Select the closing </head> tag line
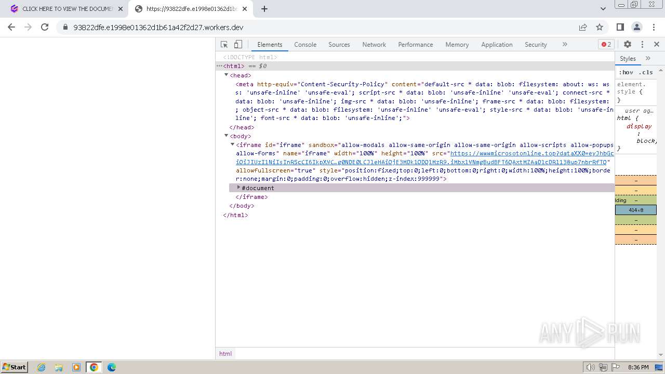The width and height of the screenshot is (665, 374). pos(242,127)
